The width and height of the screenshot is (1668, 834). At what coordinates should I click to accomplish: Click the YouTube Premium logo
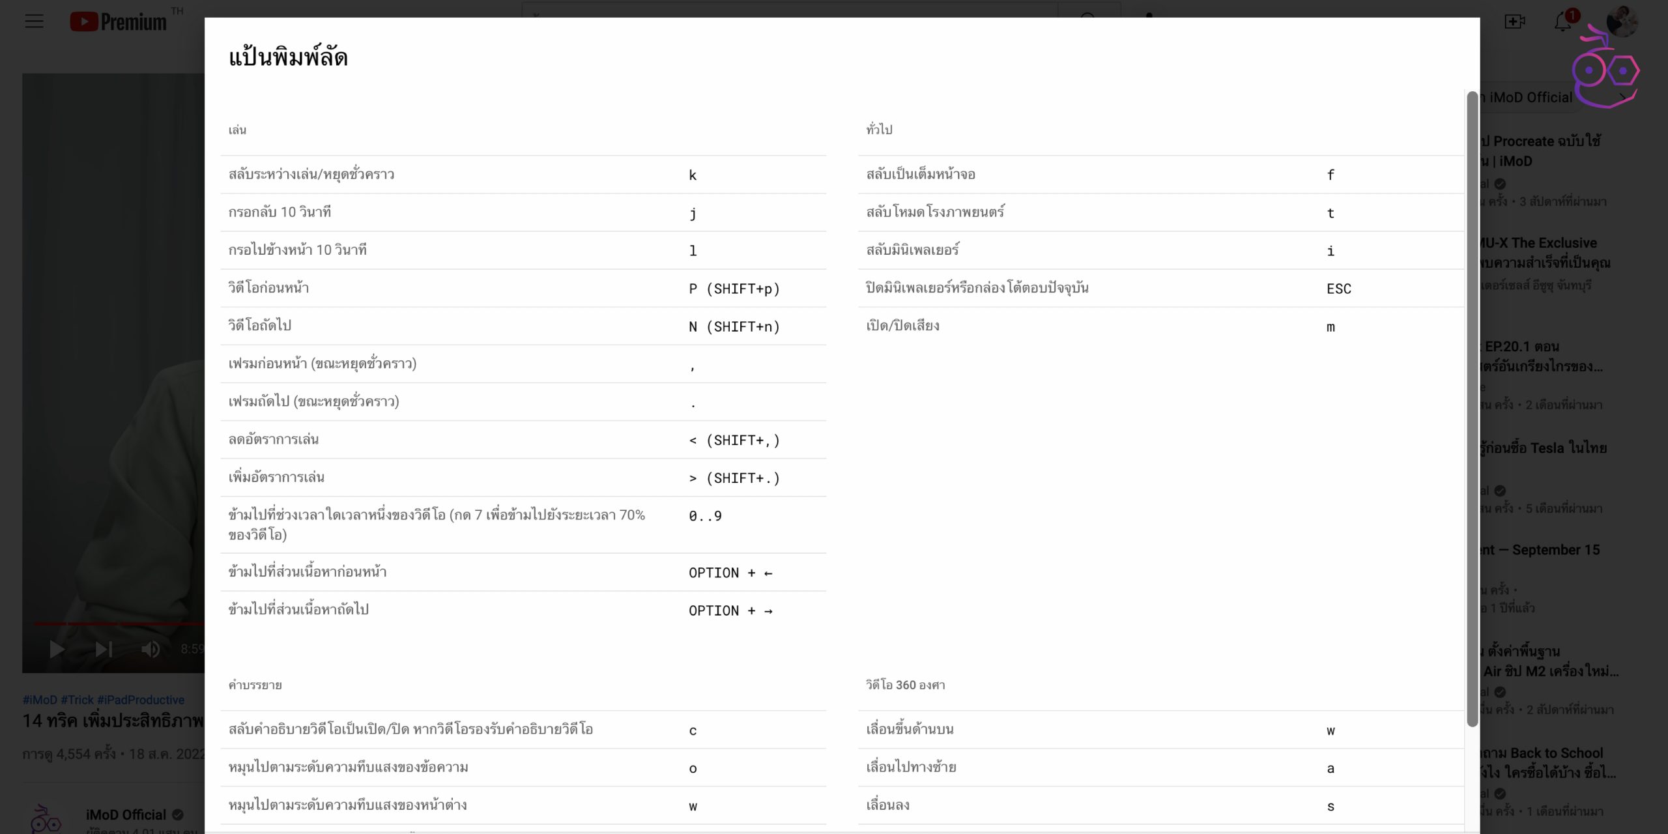pos(119,22)
